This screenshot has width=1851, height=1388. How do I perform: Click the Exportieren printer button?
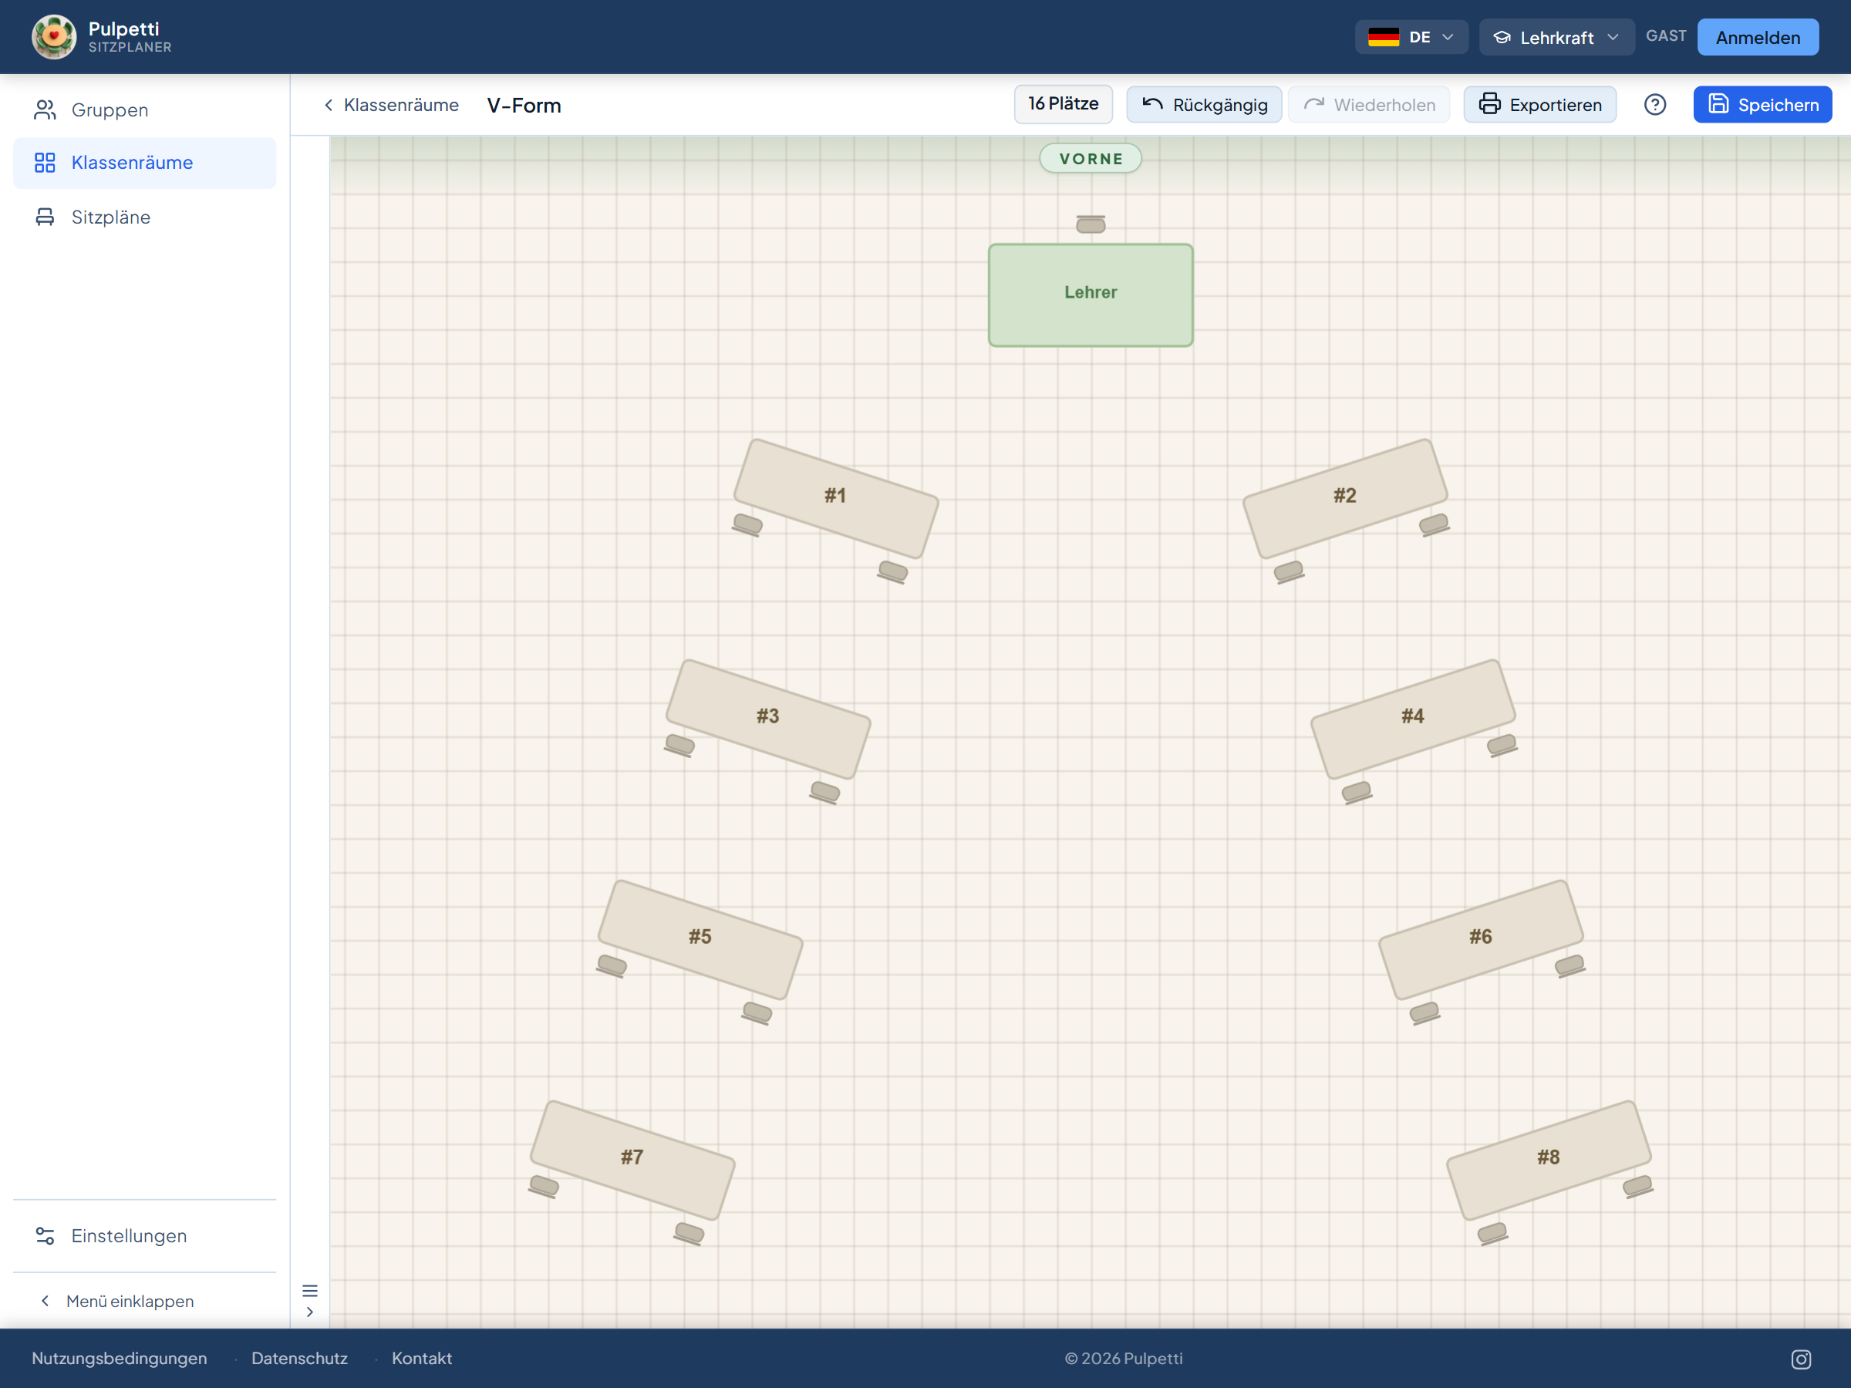[1539, 105]
